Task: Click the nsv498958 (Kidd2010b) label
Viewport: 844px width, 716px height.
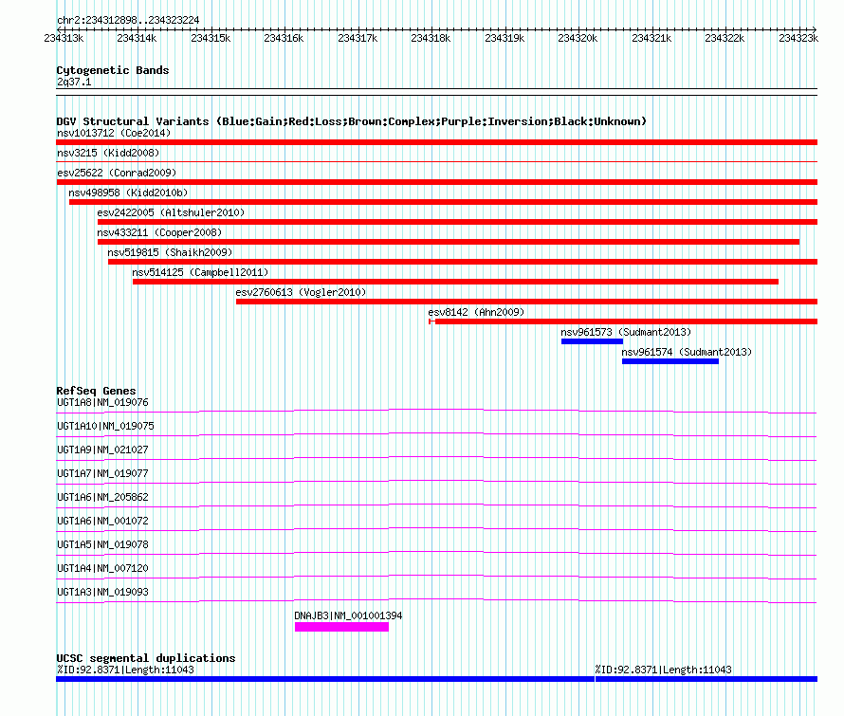Action: point(128,193)
